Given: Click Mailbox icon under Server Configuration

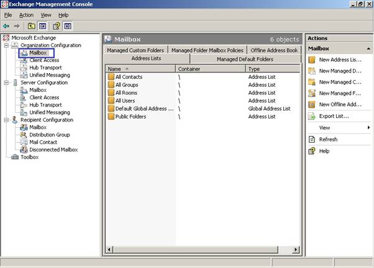Looking at the screenshot, I should (24, 90).
